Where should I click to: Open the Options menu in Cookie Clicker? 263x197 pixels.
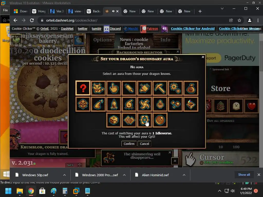(102, 40)
